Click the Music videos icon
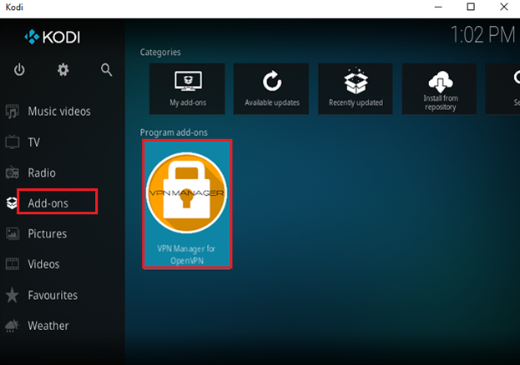Screen dimensions: 520x365 [x=13, y=112]
